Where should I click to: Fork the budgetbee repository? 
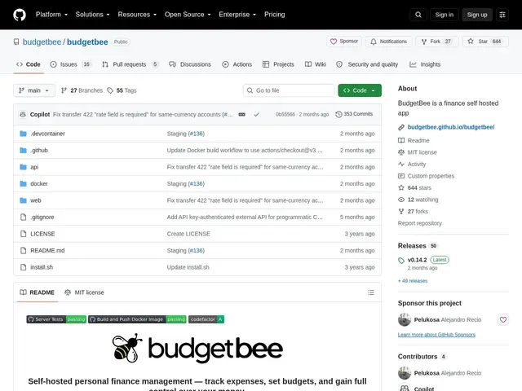click(437, 42)
